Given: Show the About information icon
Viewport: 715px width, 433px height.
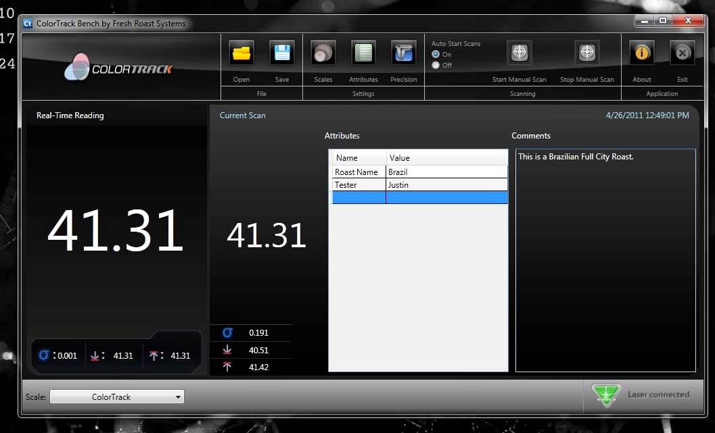Looking at the screenshot, I should pyautogui.click(x=641, y=53).
